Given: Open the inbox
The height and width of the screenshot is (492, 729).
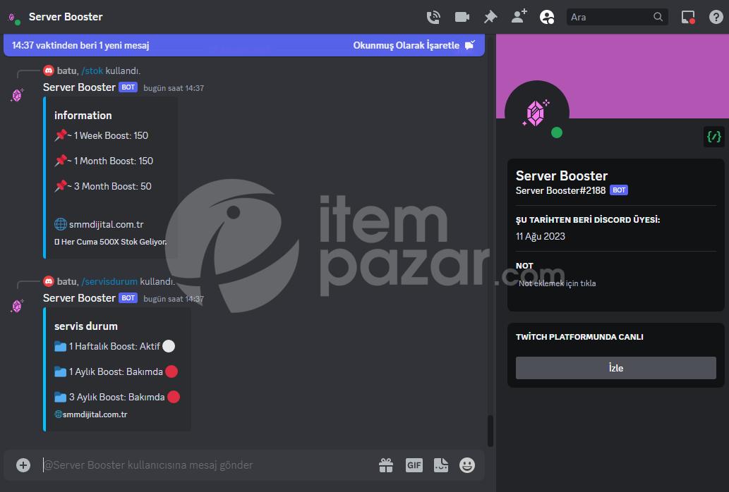Looking at the screenshot, I should pyautogui.click(x=687, y=17).
